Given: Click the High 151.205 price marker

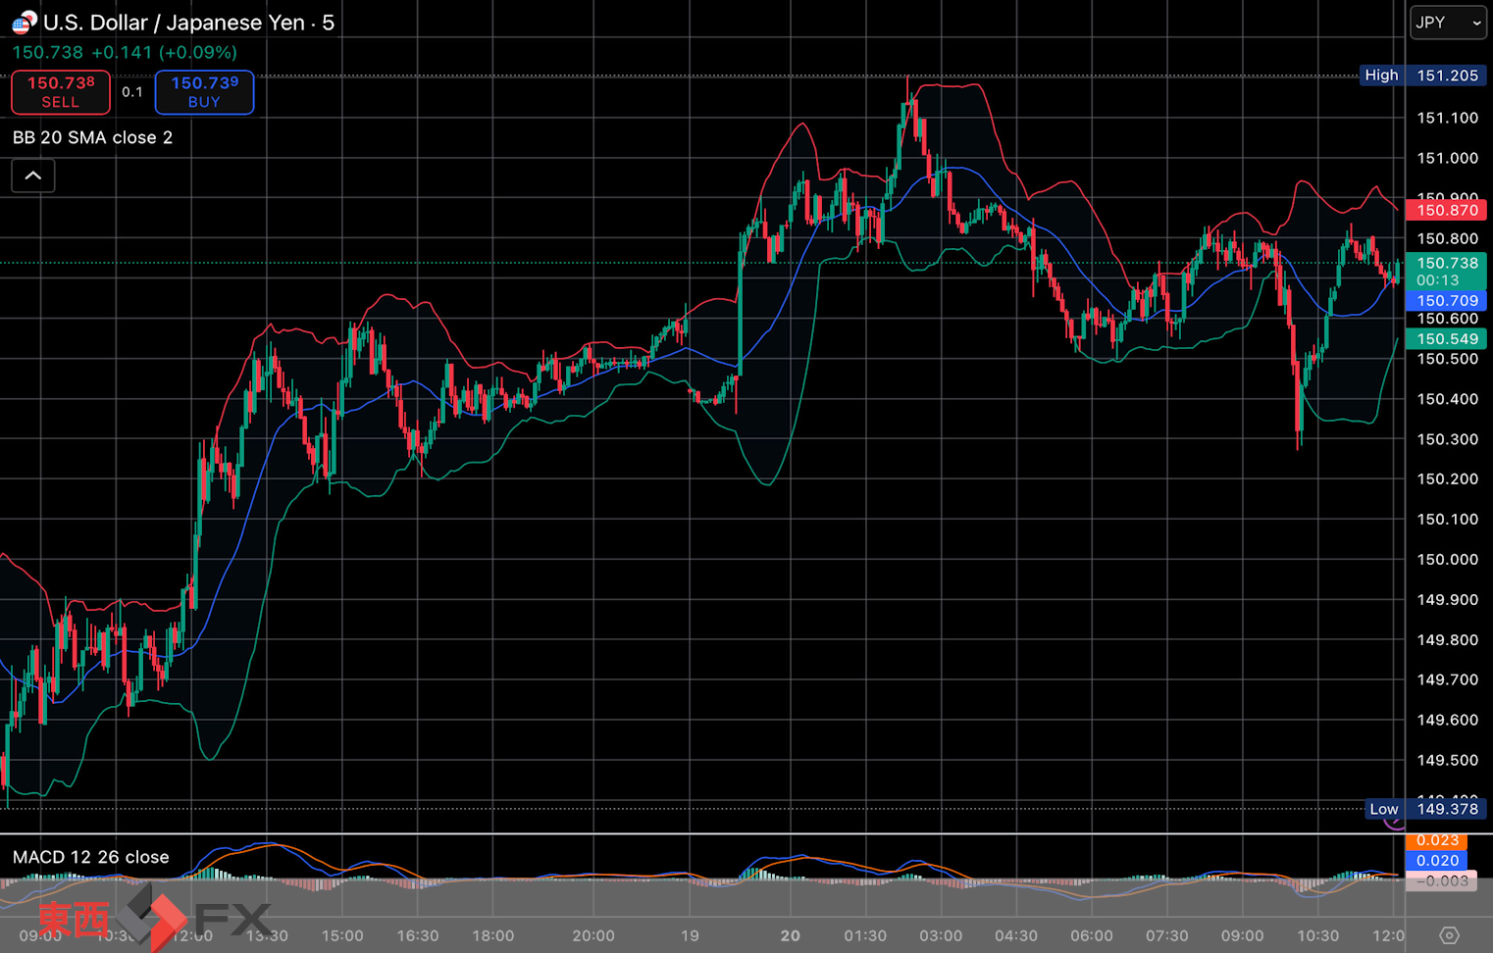Looking at the screenshot, I should tap(1421, 75).
